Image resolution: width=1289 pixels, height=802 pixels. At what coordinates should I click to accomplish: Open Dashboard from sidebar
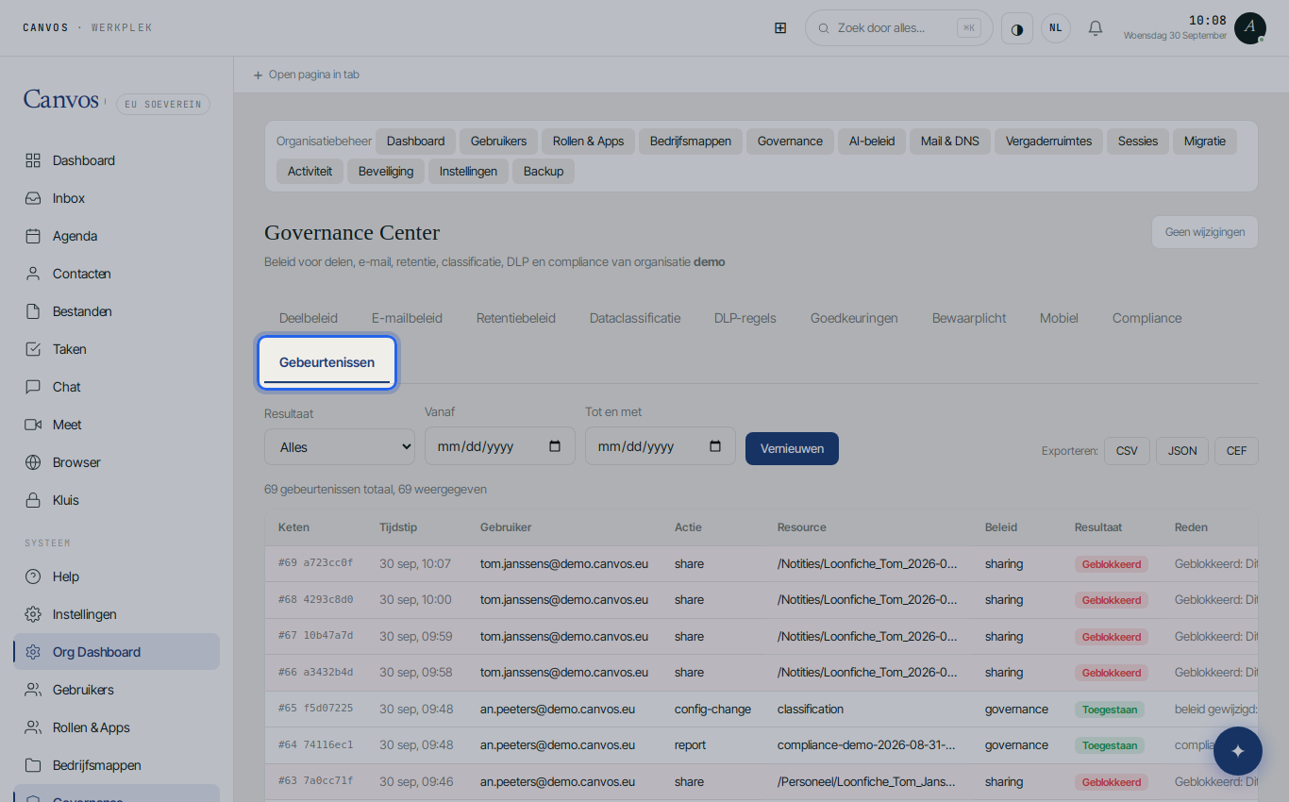pyautogui.click(x=117, y=160)
